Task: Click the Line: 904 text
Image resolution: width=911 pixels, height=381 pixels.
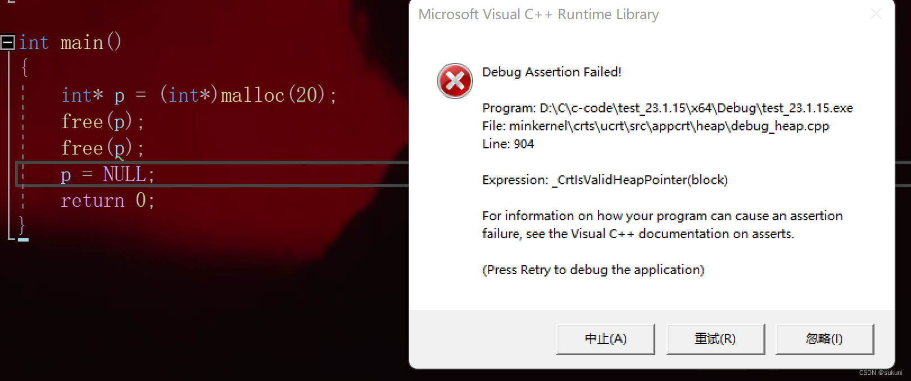Action: pyautogui.click(x=508, y=144)
